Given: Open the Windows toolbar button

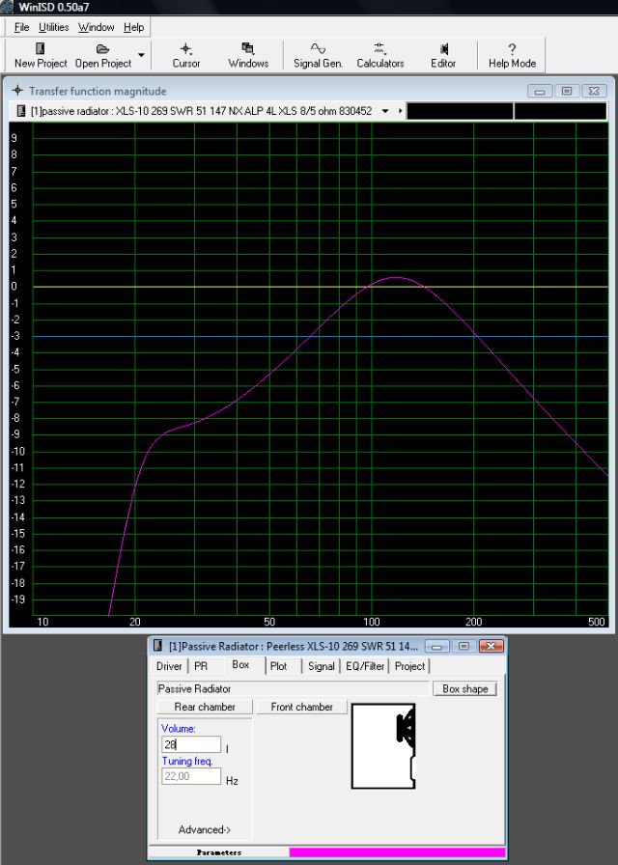Looking at the screenshot, I should 248,55.
